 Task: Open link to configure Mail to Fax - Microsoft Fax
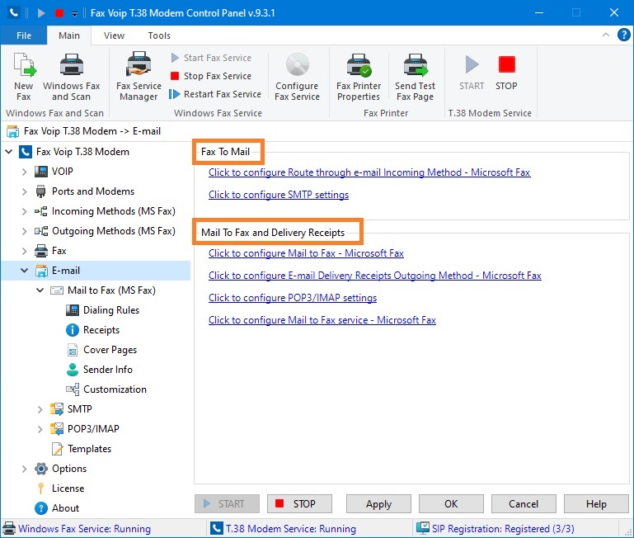pyautogui.click(x=306, y=253)
